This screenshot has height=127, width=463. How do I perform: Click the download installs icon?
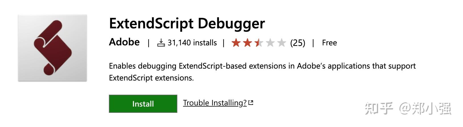click(x=161, y=43)
